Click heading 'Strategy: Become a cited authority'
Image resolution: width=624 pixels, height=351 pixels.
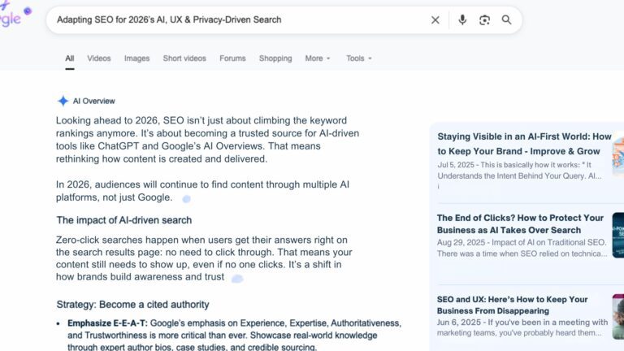point(132,305)
